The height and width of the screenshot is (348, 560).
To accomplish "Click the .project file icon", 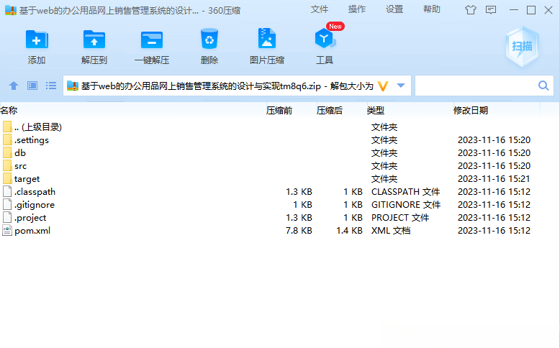I will point(7,217).
